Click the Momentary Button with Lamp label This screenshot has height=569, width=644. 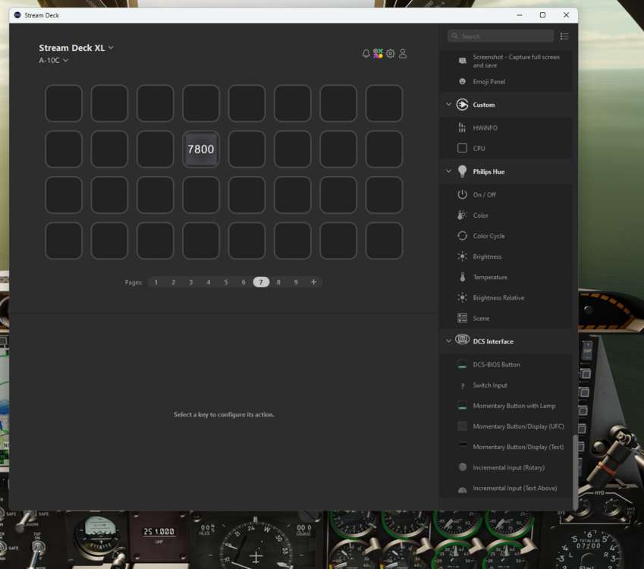(x=514, y=406)
